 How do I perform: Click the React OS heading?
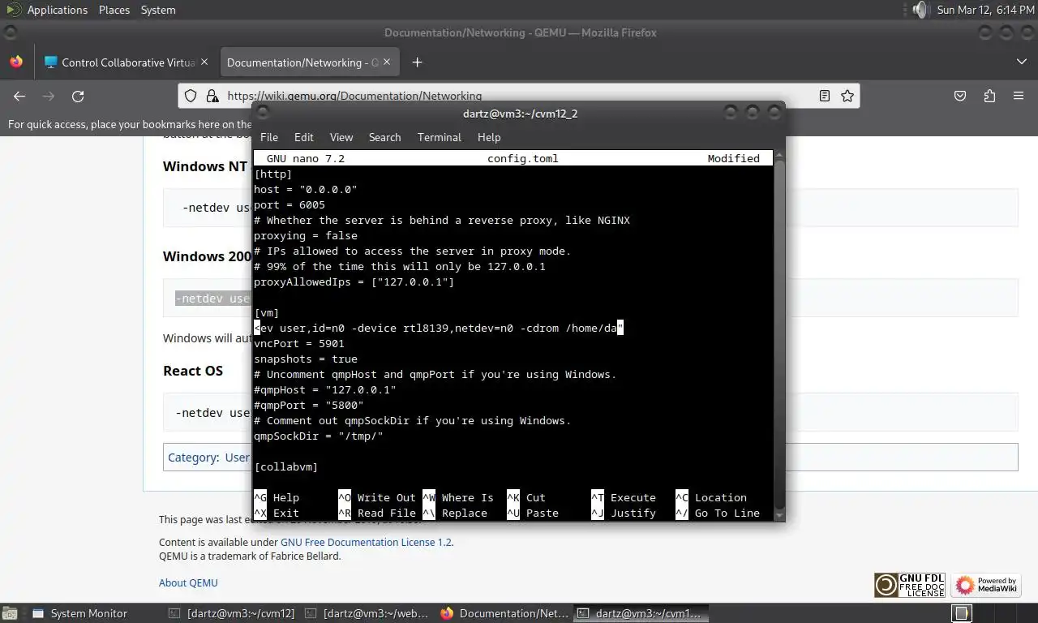pyautogui.click(x=193, y=371)
